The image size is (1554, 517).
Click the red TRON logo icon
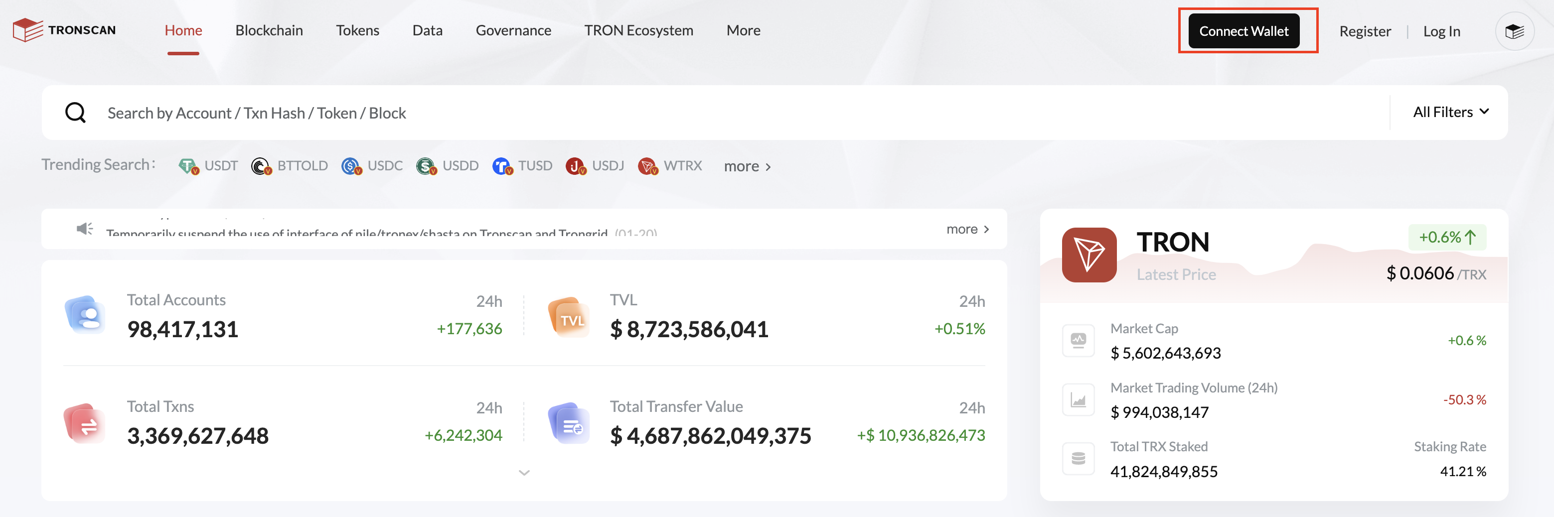pos(1089,255)
